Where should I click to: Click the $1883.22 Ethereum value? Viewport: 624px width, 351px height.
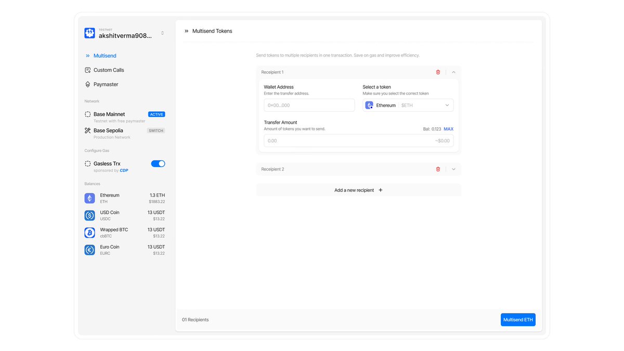pos(157,201)
